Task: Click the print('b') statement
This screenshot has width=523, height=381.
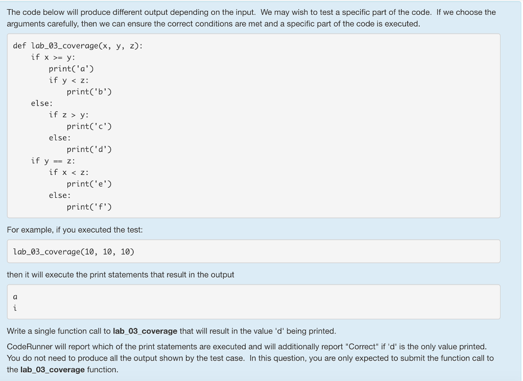Action: (89, 92)
